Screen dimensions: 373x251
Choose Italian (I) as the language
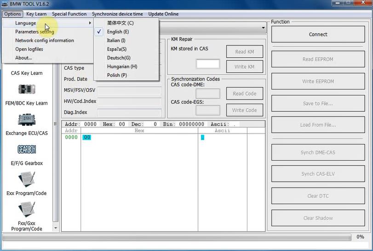click(116, 40)
